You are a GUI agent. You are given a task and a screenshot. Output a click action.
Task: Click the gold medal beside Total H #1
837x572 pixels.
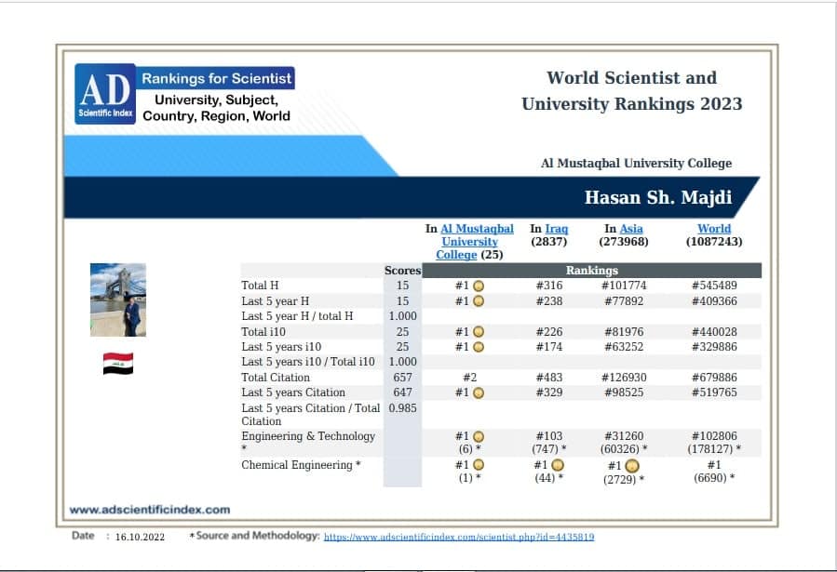[479, 286]
